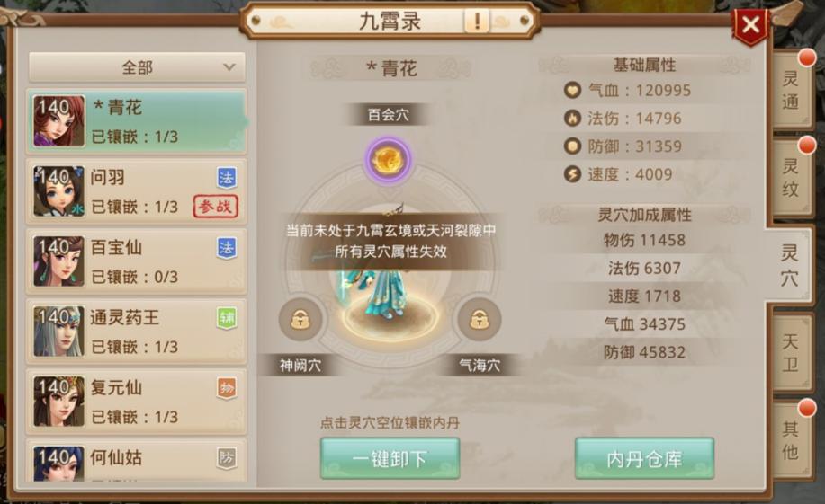Viewport: 825px width, 504px height.
Task: Toggle the 参战 stamp on 问羽
Action: [x=216, y=207]
